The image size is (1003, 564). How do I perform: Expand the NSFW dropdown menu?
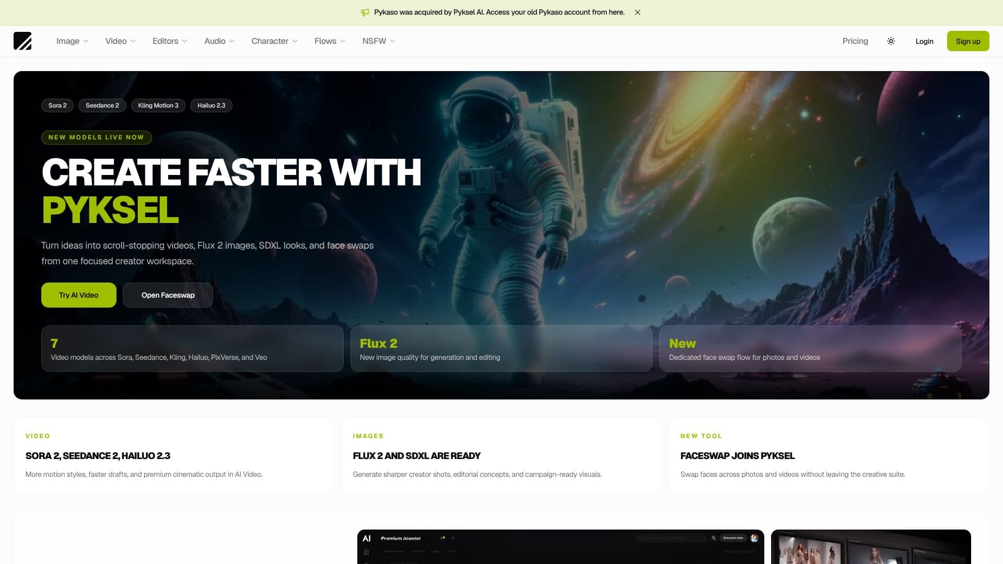coord(379,41)
